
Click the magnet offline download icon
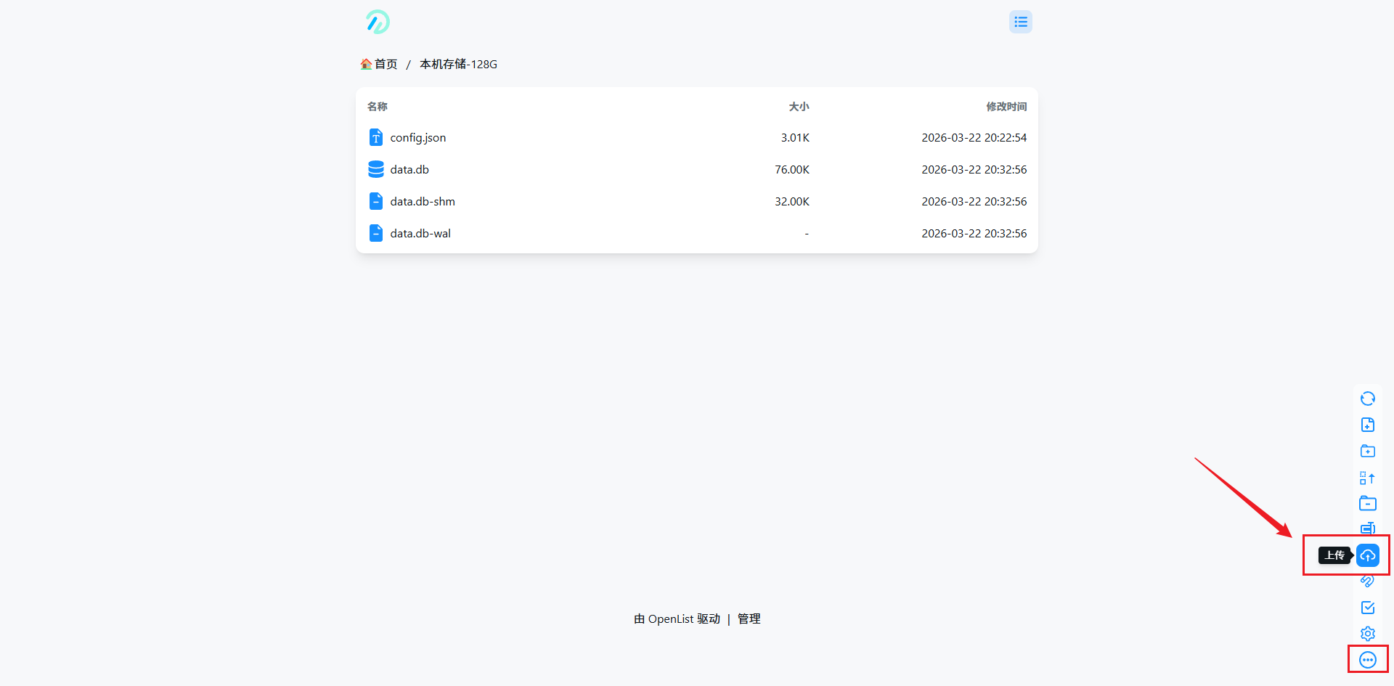coord(1367,581)
